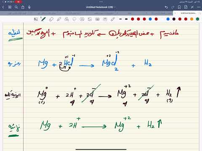This screenshot has width=202, height=151.
Task: Toggle read-only mode with the crossed pencil
Action: [192, 7]
